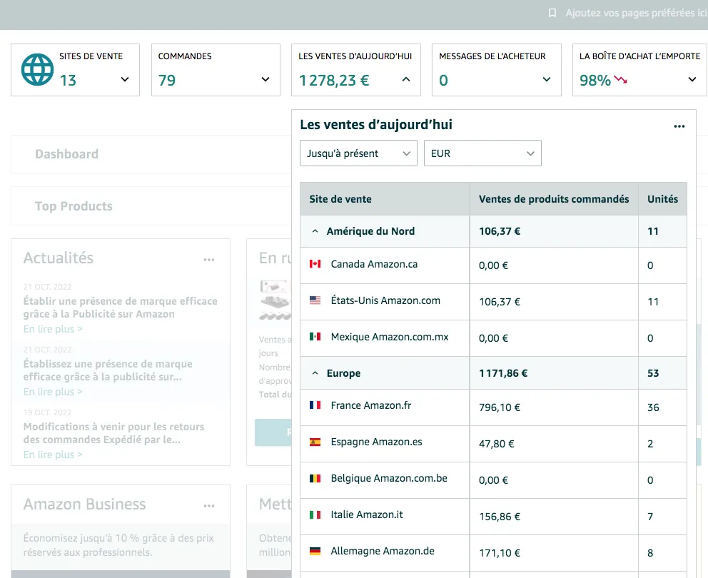Open En lire plus under Établissez une présence news

(53, 392)
